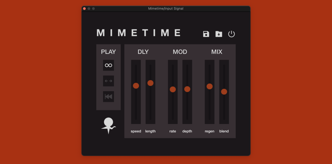Load preset via folder download icon
This screenshot has width=332, height=164.
[219, 34]
